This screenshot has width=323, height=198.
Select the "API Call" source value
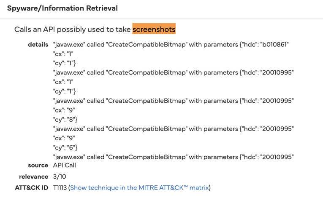(x=65, y=165)
